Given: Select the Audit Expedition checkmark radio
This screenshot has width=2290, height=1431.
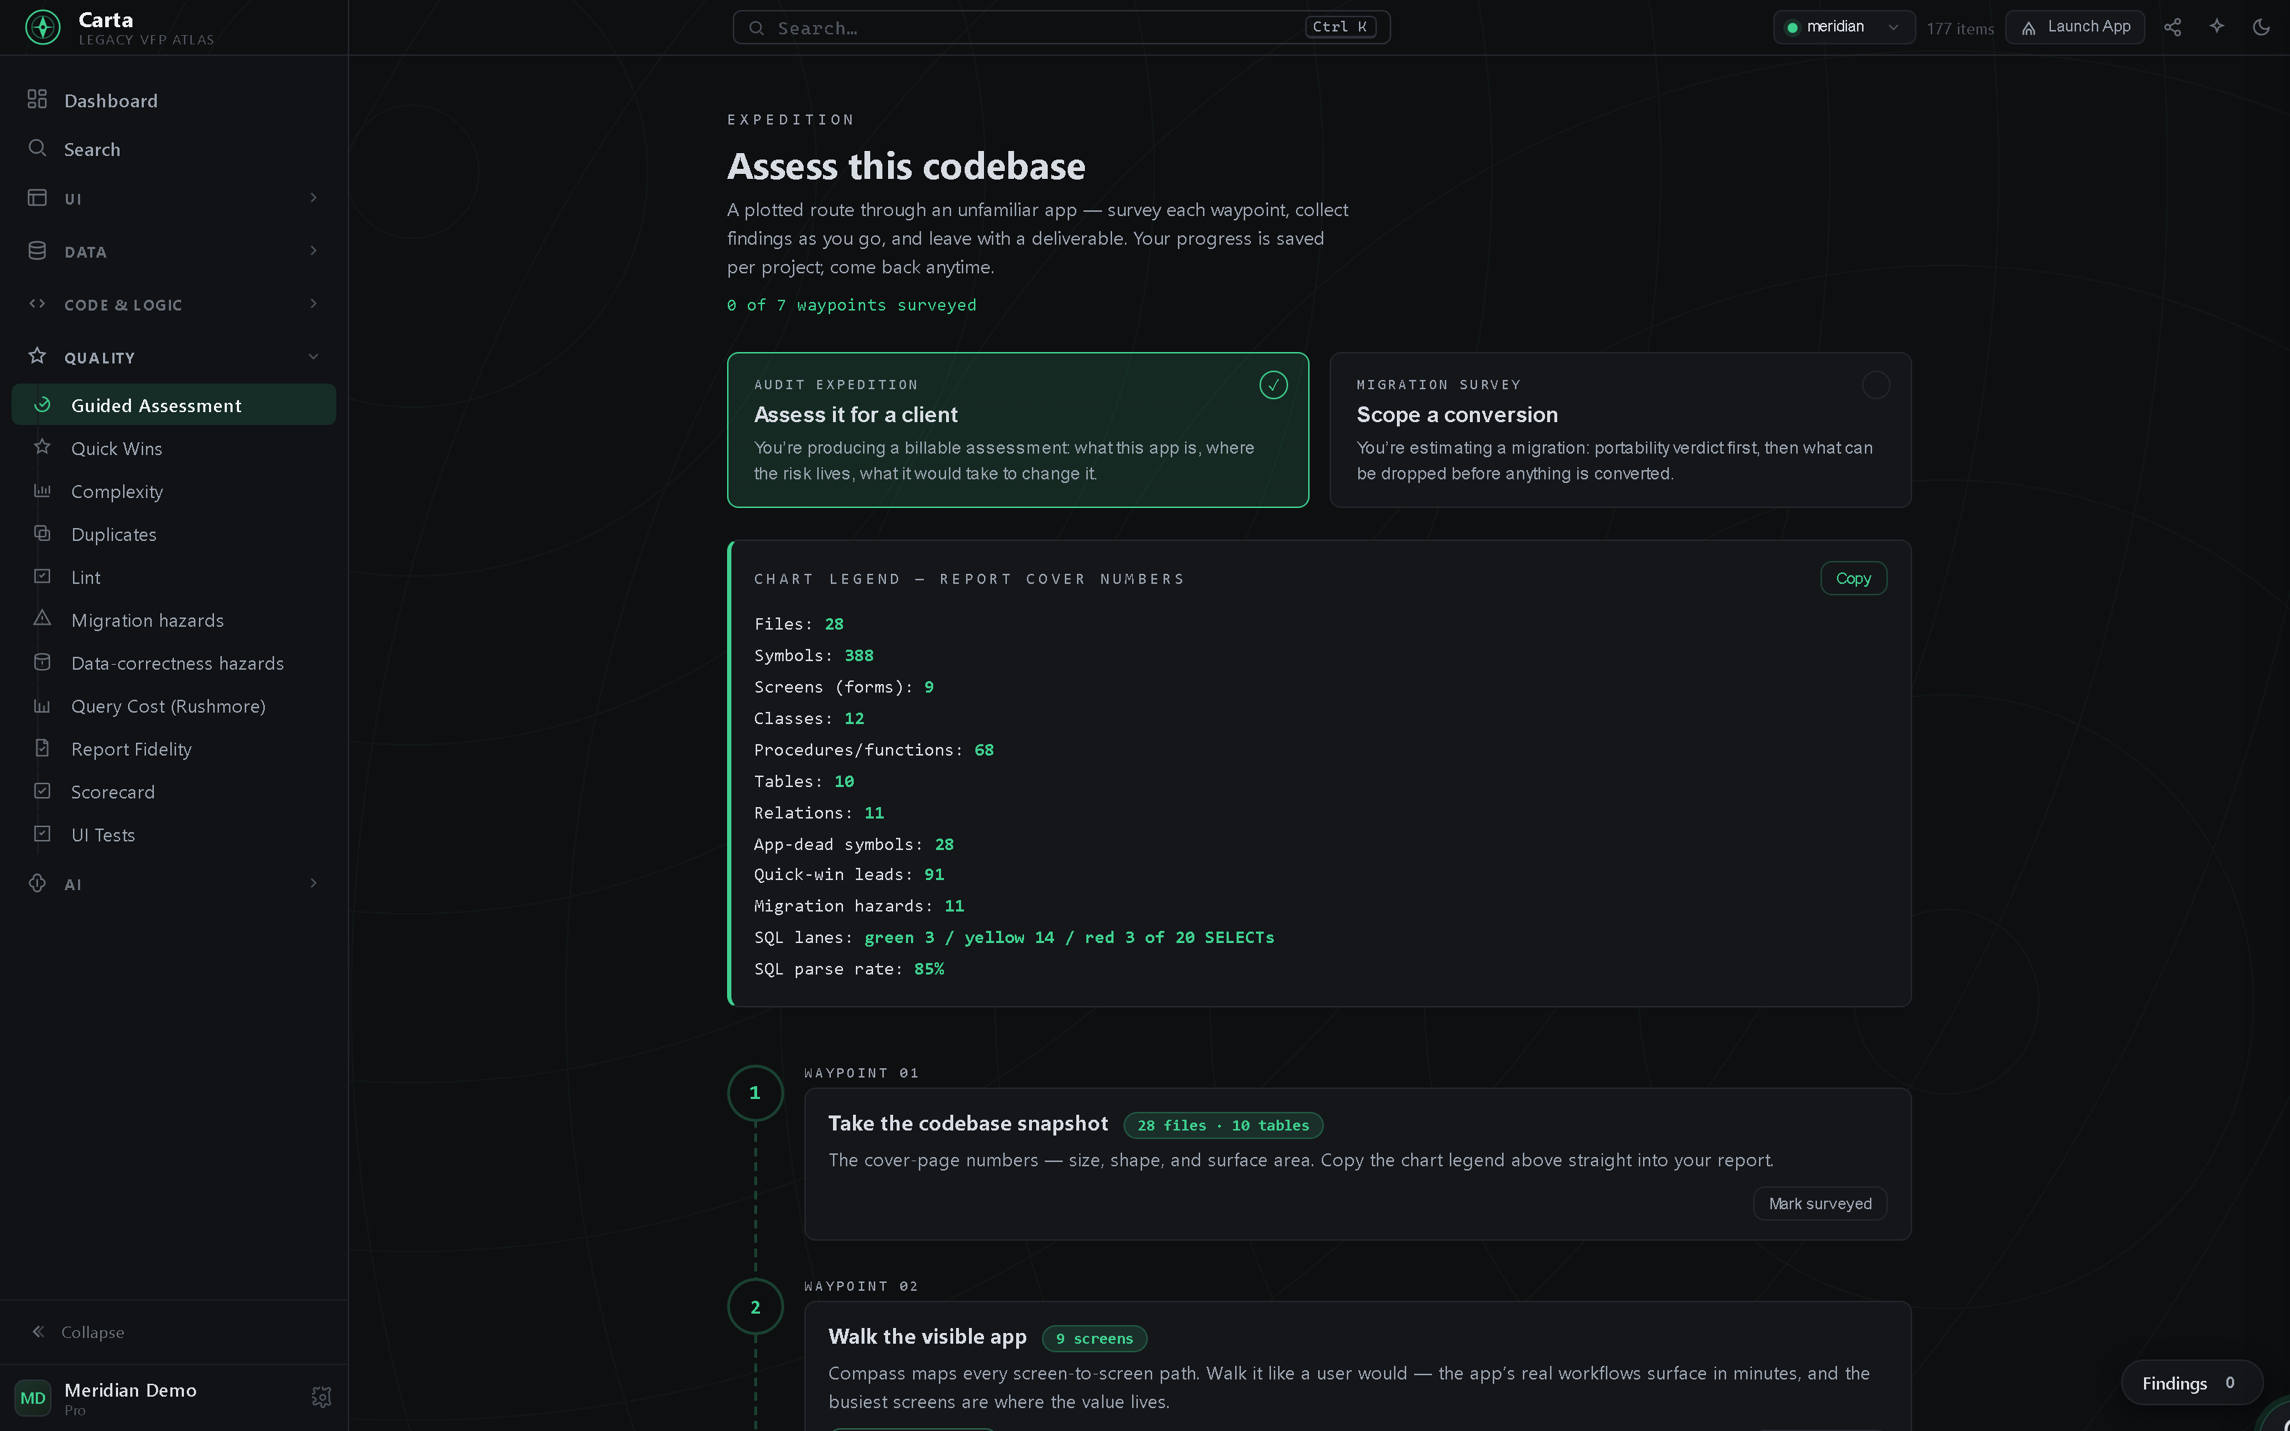Looking at the screenshot, I should [1274, 385].
